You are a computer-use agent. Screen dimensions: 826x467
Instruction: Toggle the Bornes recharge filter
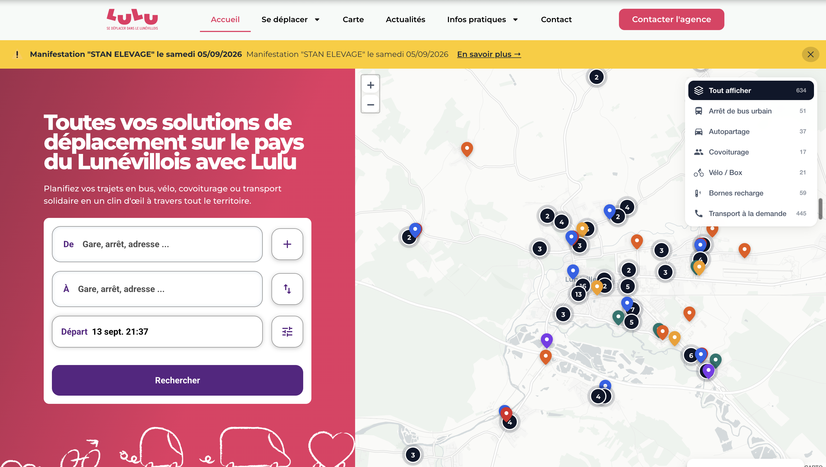tap(751, 193)
